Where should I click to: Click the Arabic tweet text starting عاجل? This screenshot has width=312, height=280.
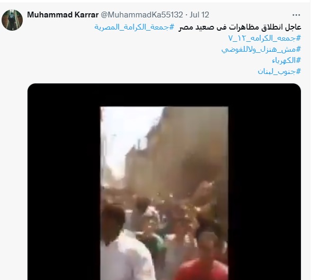[x=240, y=27]
